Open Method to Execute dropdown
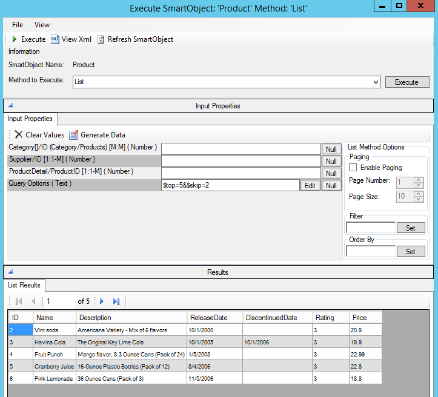438x397 pixels. point(376,82)
